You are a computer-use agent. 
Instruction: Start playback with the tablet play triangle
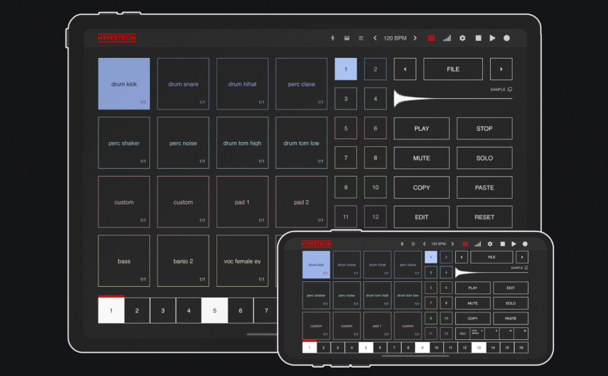click(x=493, y=38)
